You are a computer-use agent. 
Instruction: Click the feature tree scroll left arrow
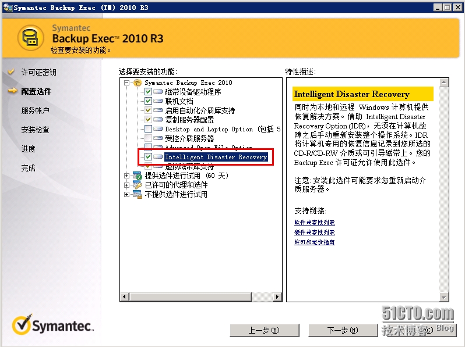[x=125, y=296]
